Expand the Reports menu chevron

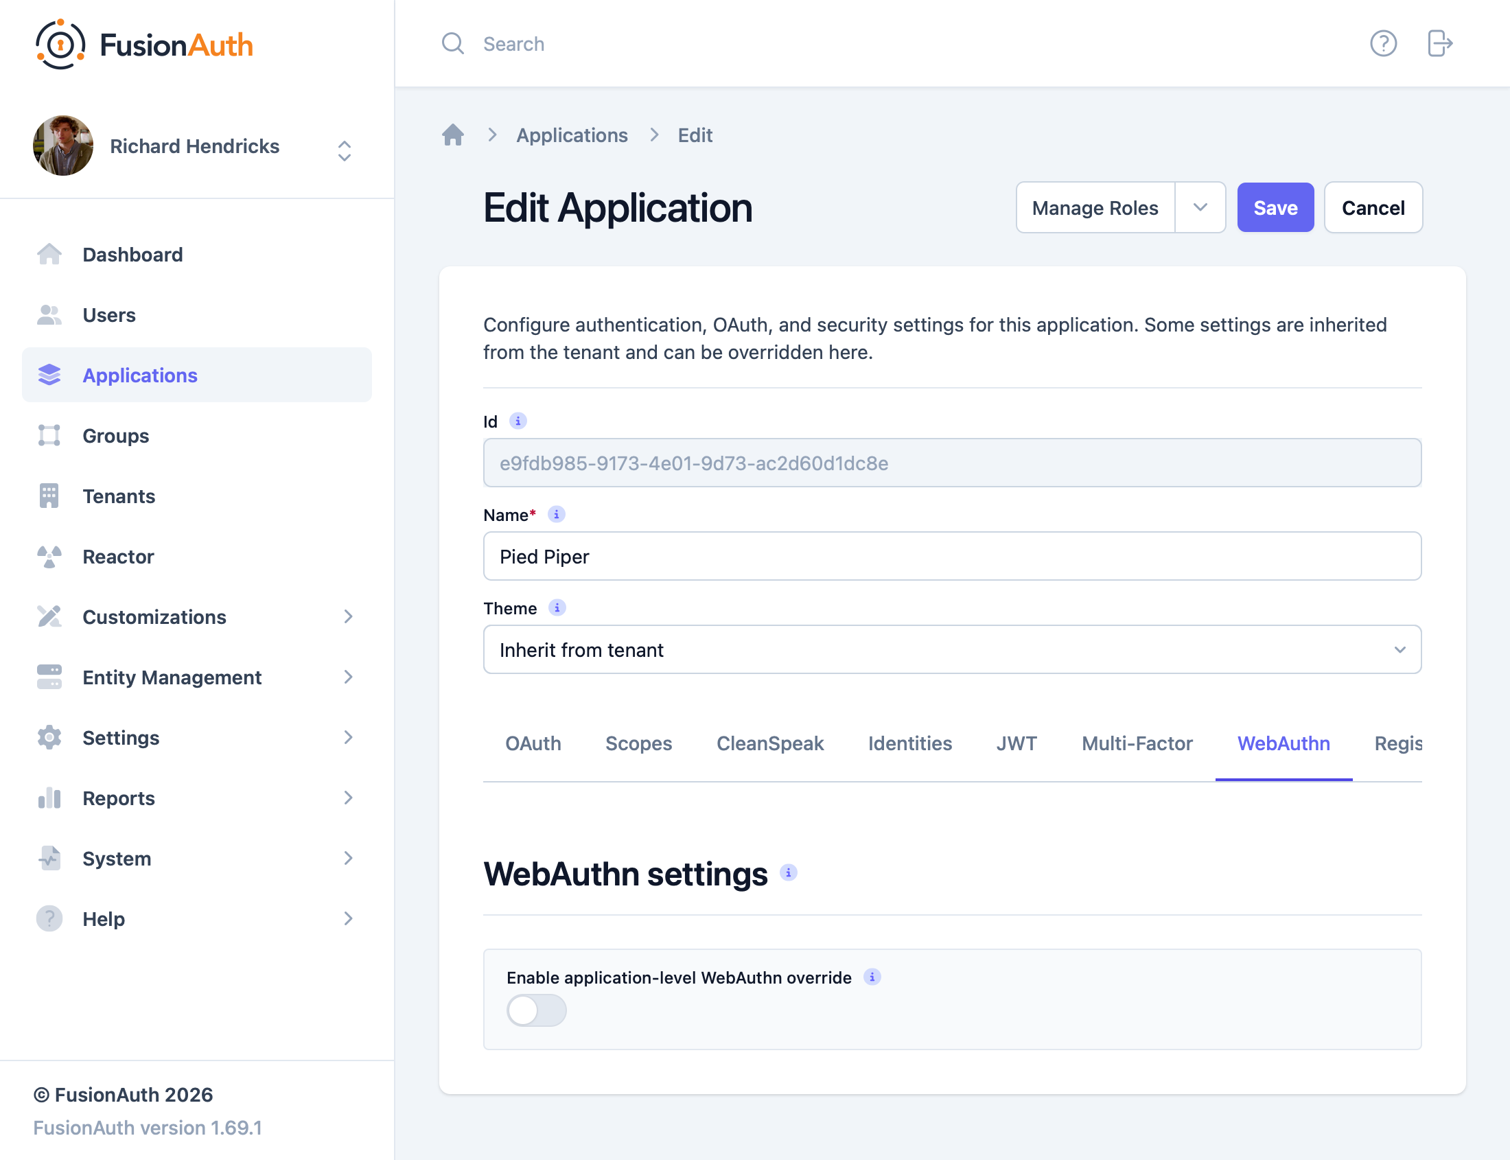349,798
